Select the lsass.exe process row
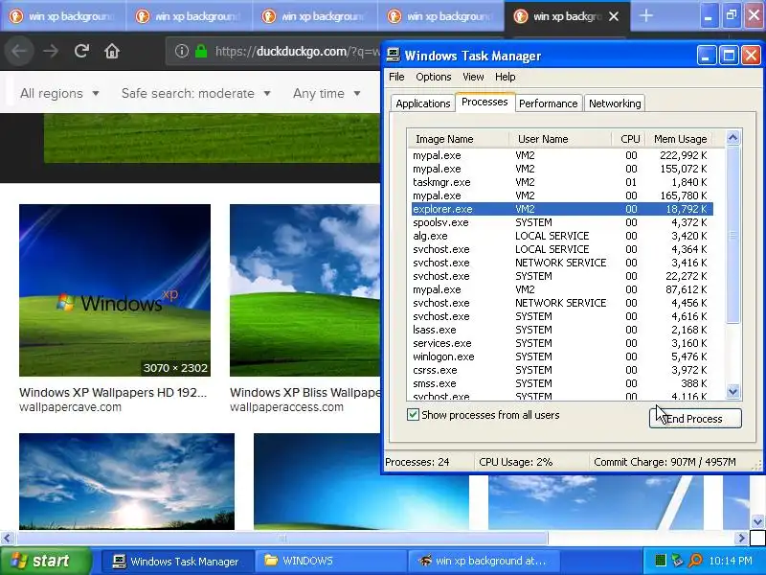This screenshot has height=575, width=766. coord(561,330)
